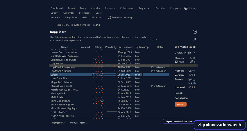Sort by the Name column header

point(65,47)
